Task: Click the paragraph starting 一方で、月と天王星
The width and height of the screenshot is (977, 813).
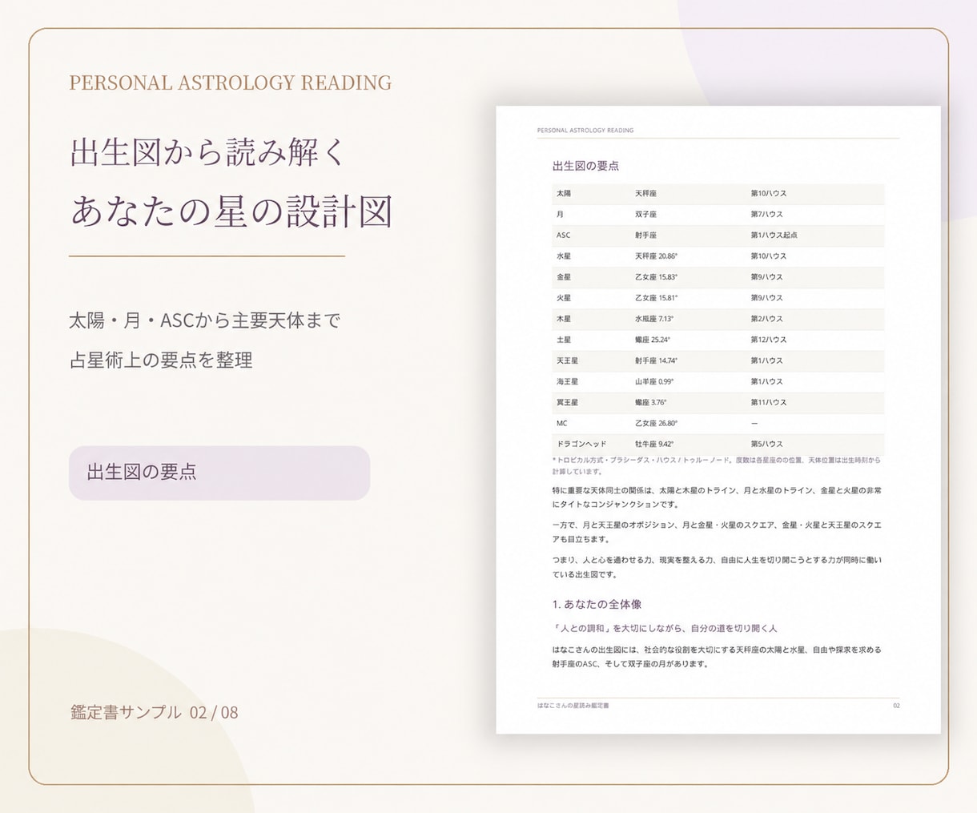Action: click(717, 532)
